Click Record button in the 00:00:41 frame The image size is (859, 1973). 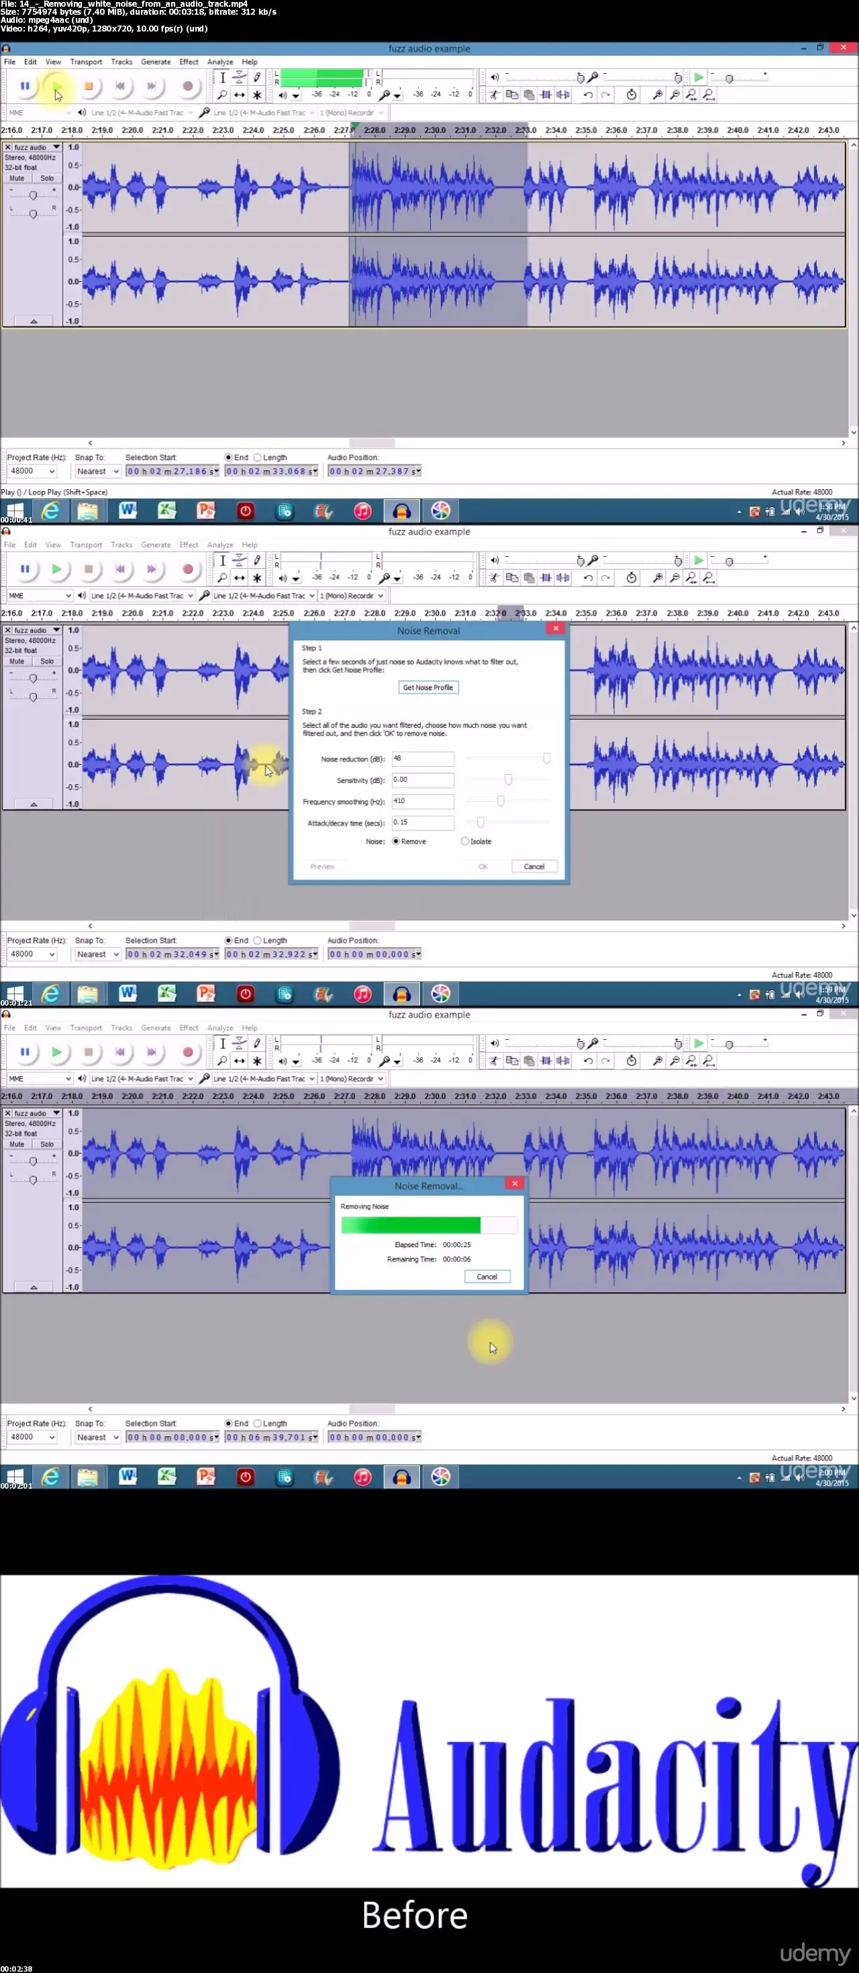(x=188, y=87)
